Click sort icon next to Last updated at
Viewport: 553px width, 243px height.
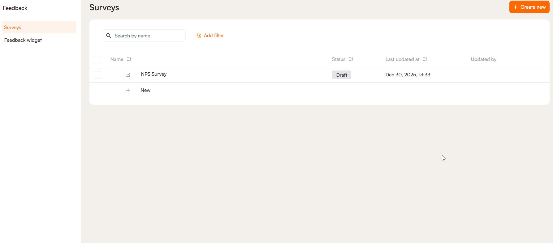pos(425,59)
